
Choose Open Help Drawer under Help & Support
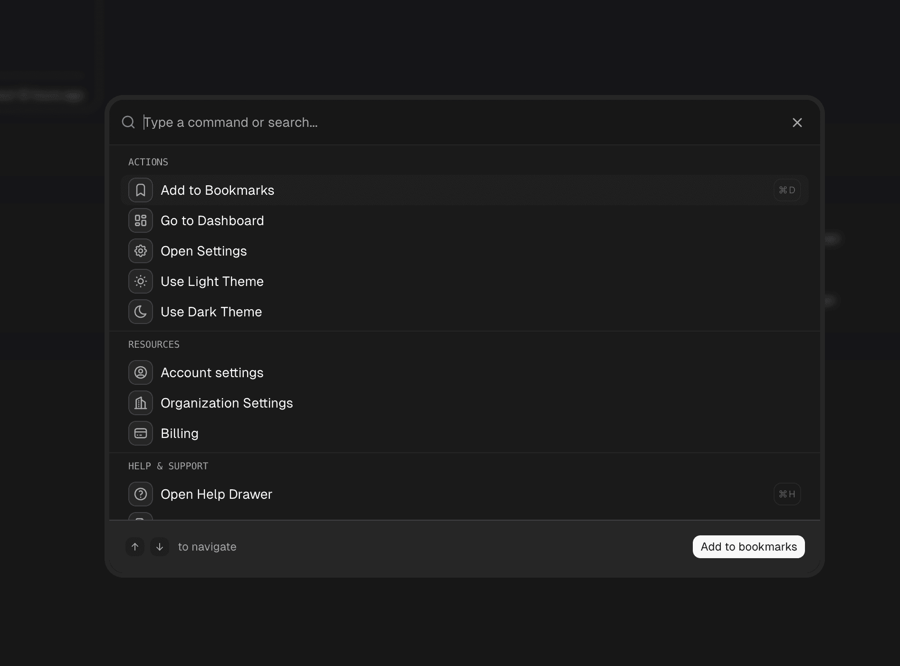coord(217,494)
